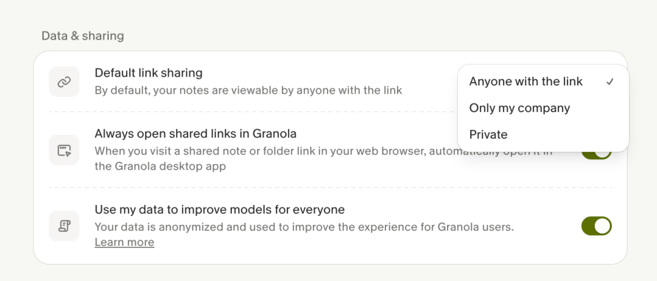Click the Always open shared links in Granola label

pyautogui.click(x=195, y=133)
